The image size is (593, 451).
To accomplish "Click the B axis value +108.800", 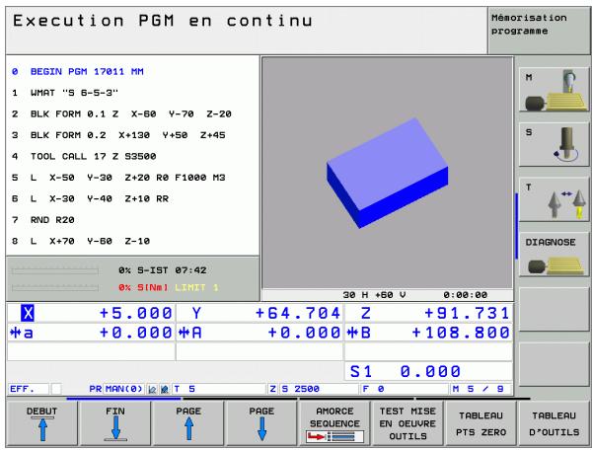I will pos(461,333).
